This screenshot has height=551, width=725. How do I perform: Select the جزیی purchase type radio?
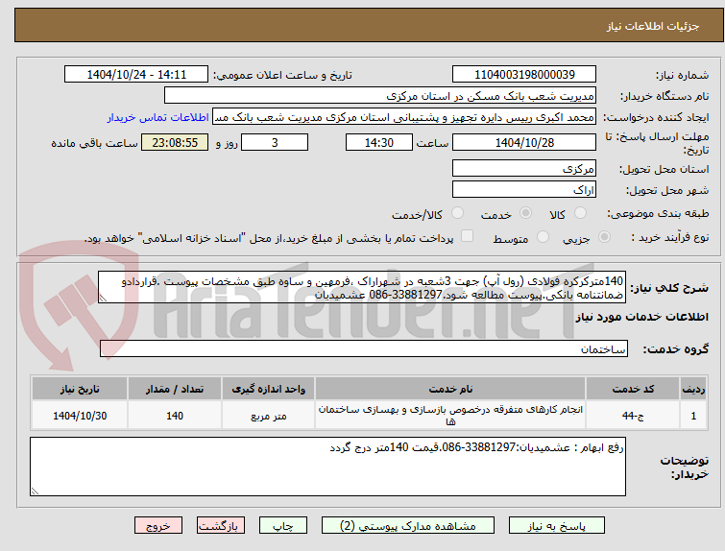[x=604, y=237]
